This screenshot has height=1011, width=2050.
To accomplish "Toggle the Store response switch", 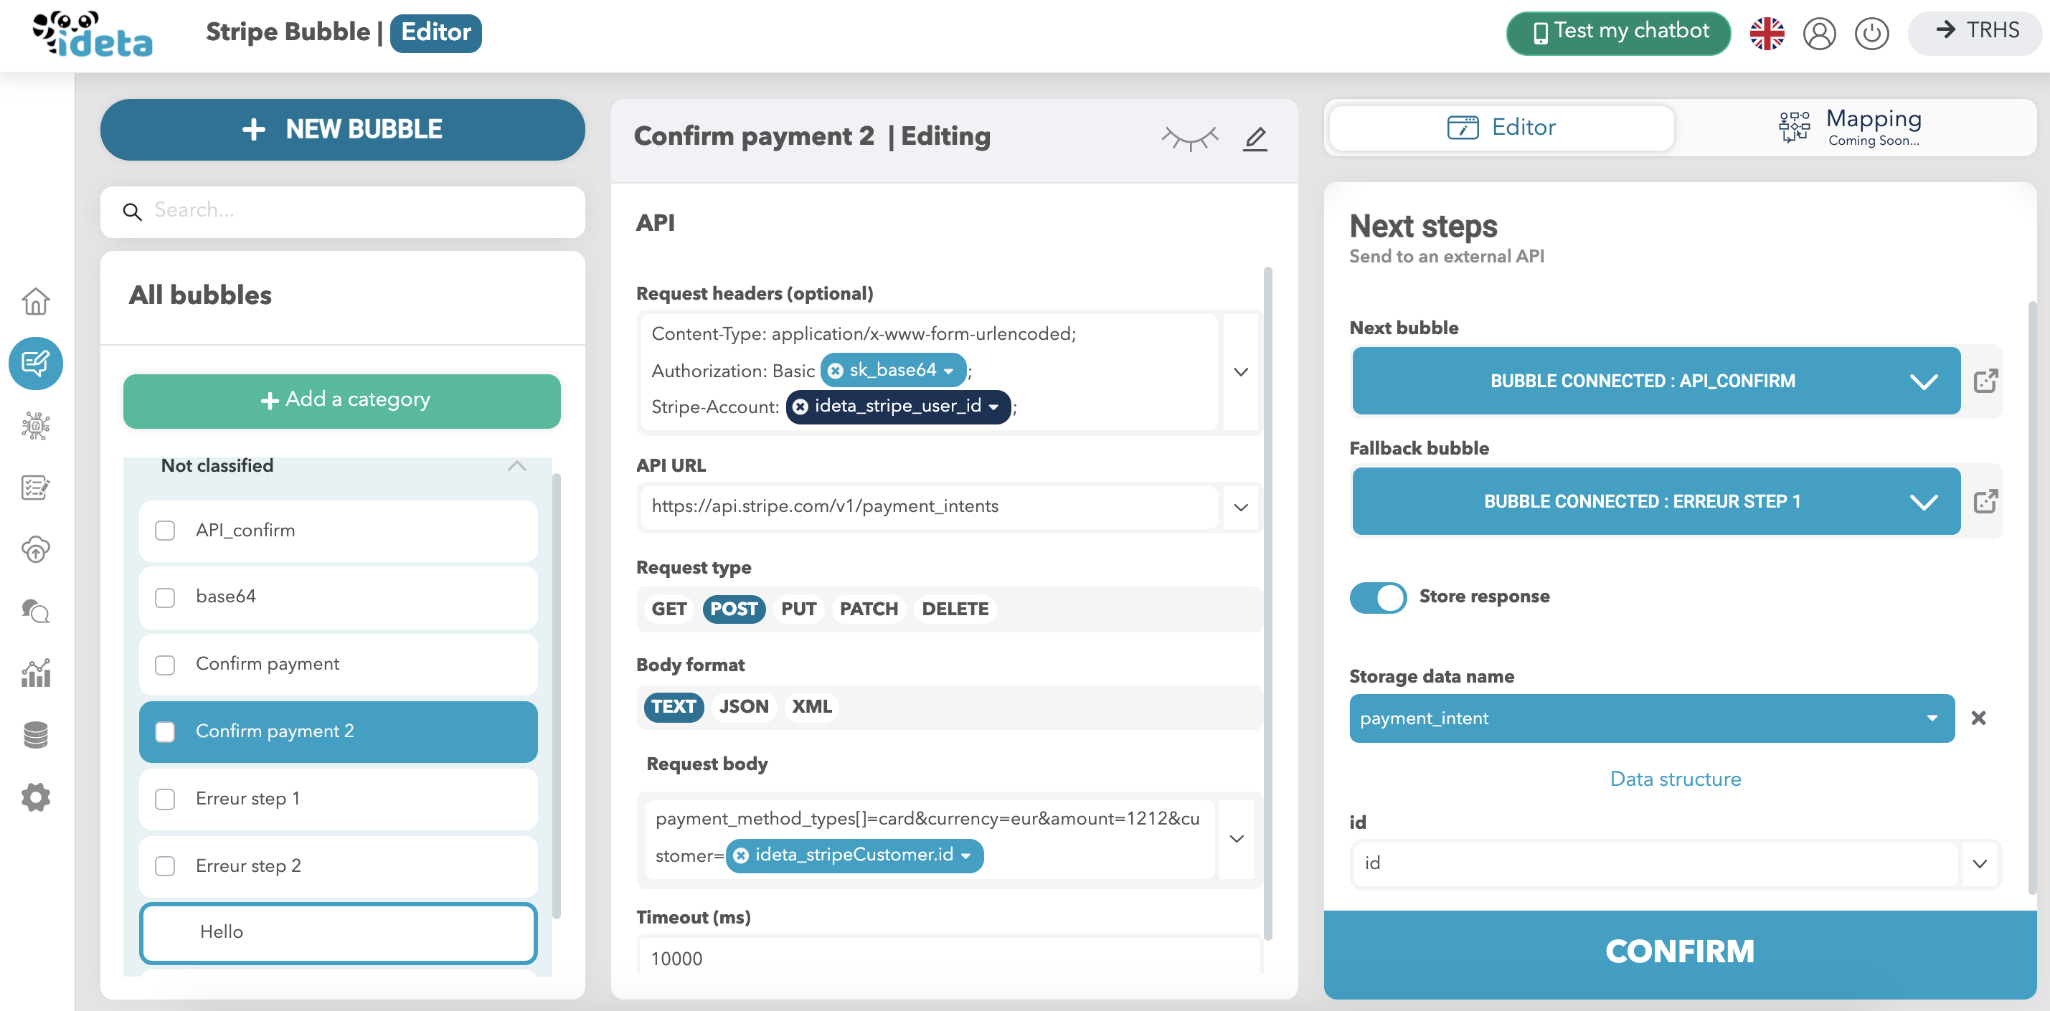I will click(1377, 597).
